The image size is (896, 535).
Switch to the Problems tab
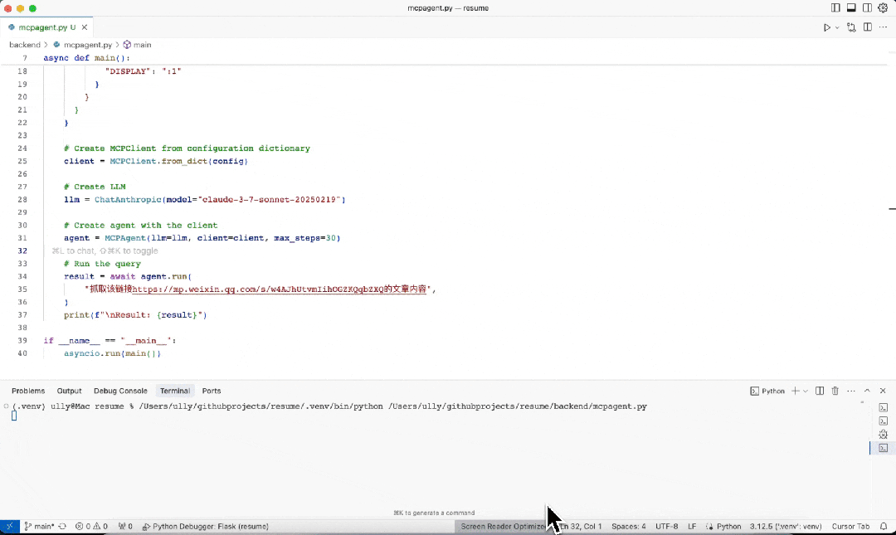click(x=28, y=391)
